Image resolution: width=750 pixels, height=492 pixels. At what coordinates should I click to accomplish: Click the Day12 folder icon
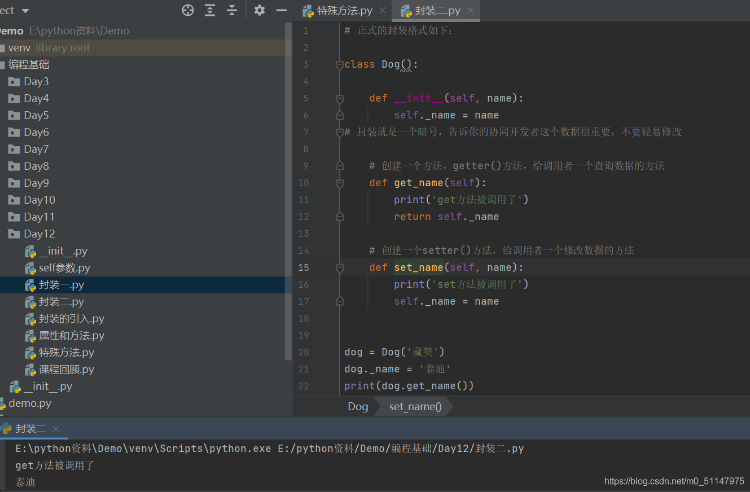[x=14, y=234]
